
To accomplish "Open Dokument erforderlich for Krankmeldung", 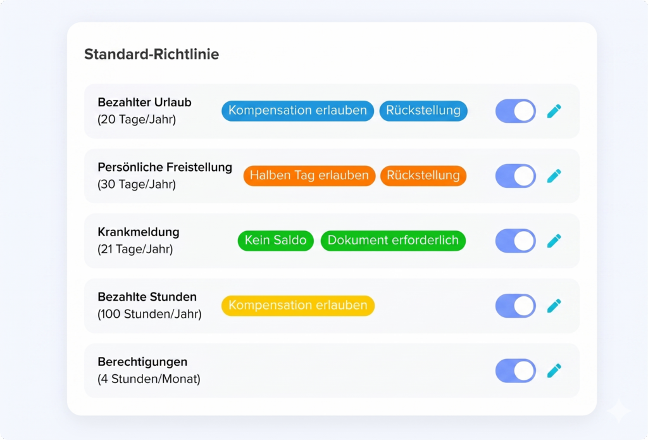I will pos(392,241).
